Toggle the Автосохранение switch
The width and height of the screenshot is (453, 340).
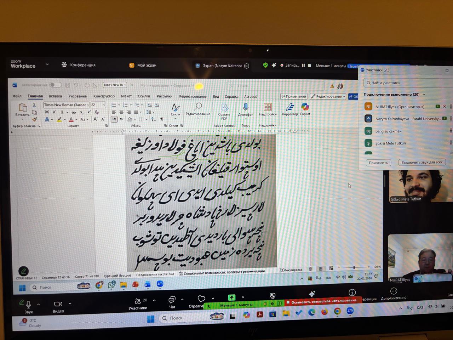pos(55,85)
